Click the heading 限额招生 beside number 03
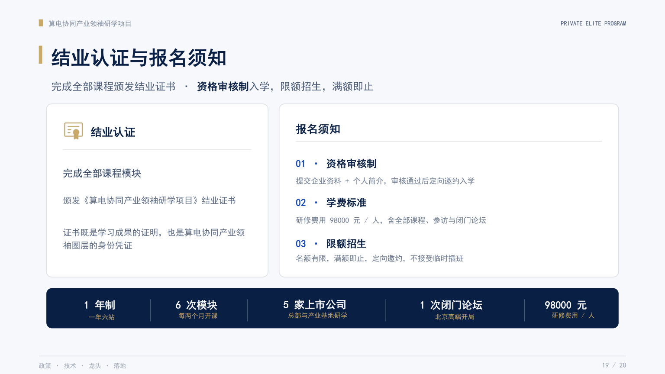The image size is (665, 374). click(x=346, y=244)
